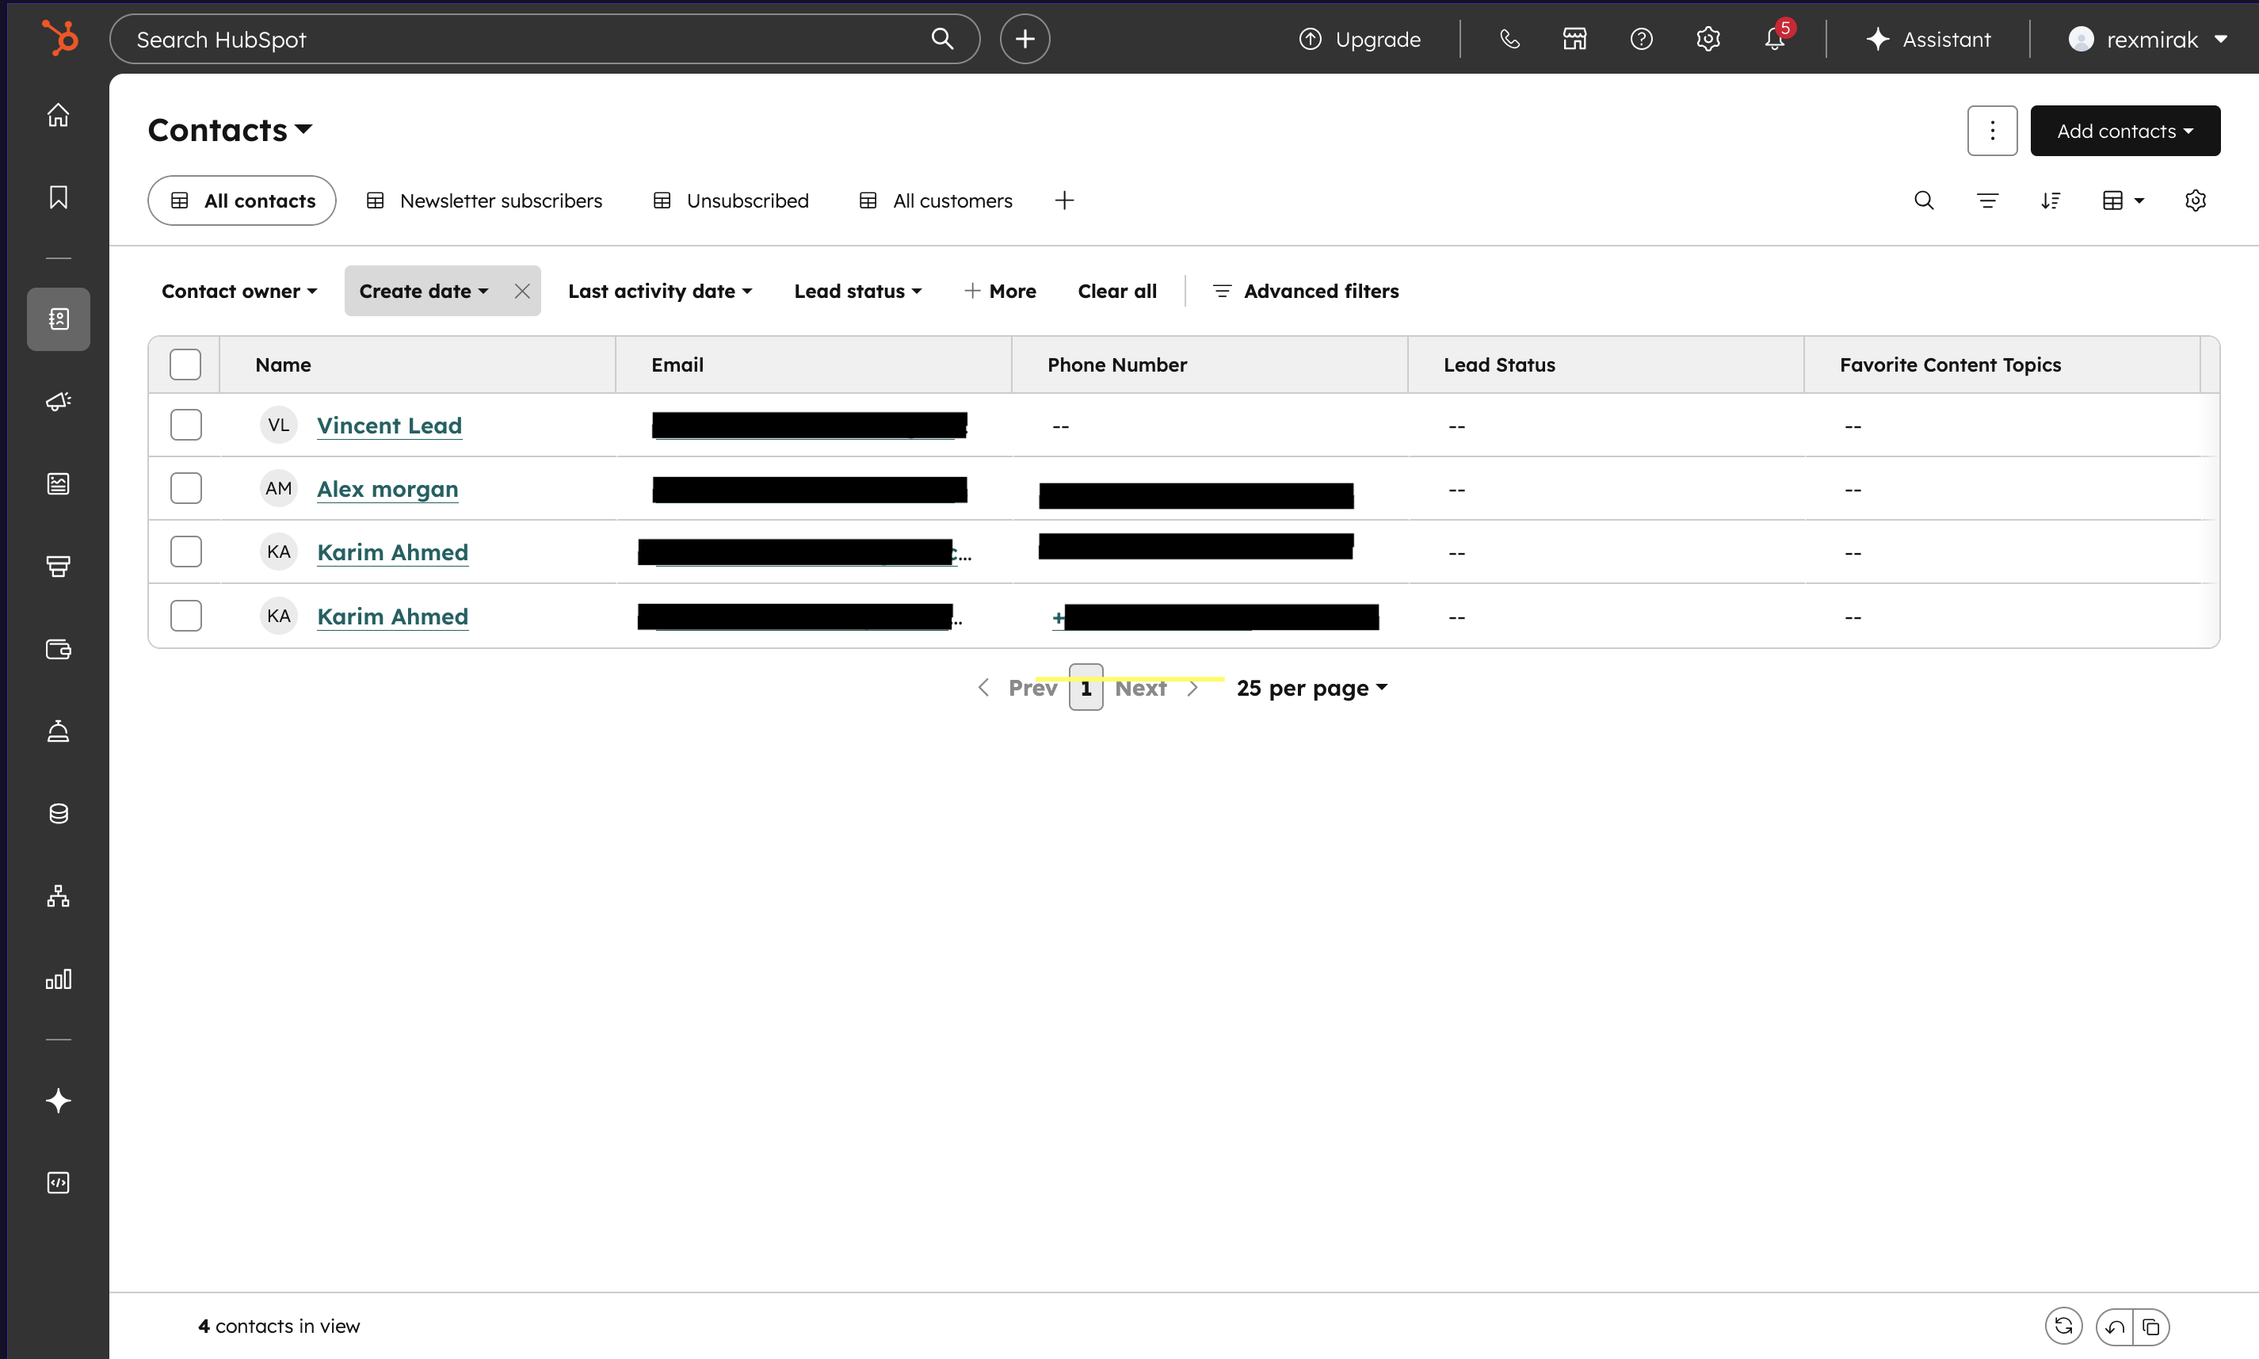Screen dimensions: 2259x1359
Task: Expand the Contacts title dropdown
Action: (230, 130)
